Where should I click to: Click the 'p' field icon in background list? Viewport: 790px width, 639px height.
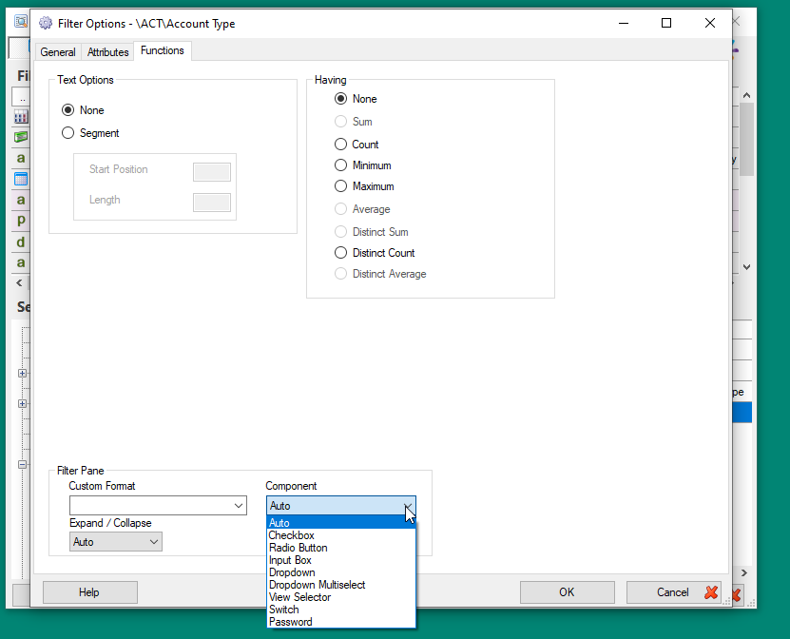click(21, 221)
